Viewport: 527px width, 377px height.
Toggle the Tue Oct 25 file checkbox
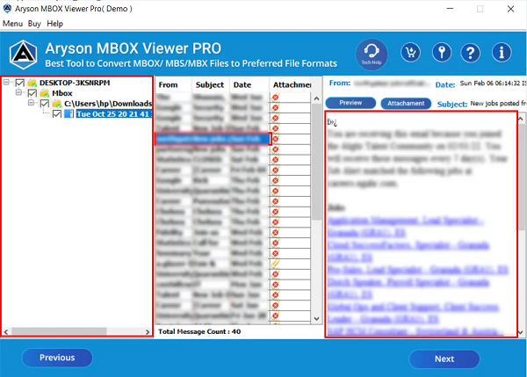pos(57,114)
